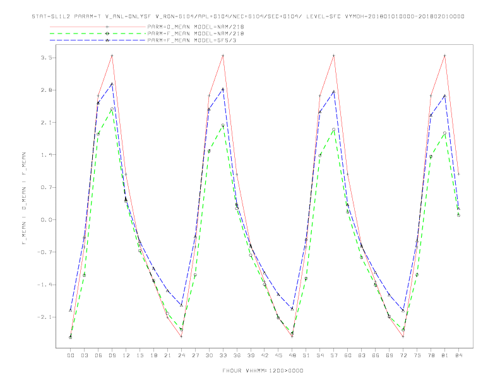
Task: Click the red O_MEAN peak marker at hour 09
Action: (x=112, y=56)
